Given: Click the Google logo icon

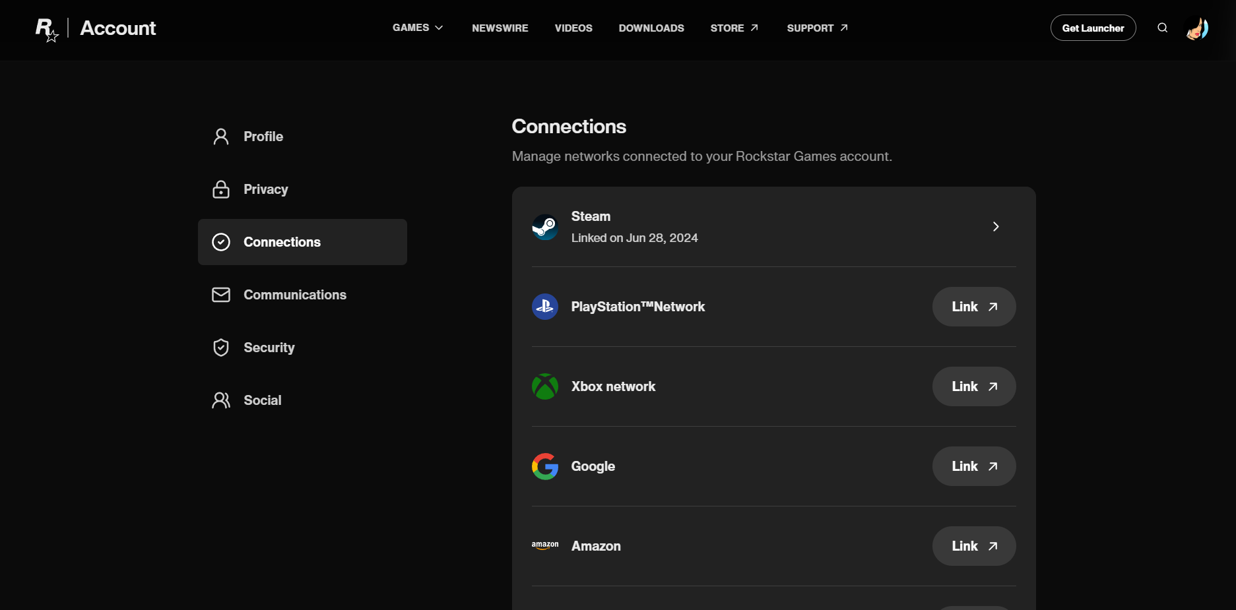Looking at the screenshot, I should [x=545, y=466].
